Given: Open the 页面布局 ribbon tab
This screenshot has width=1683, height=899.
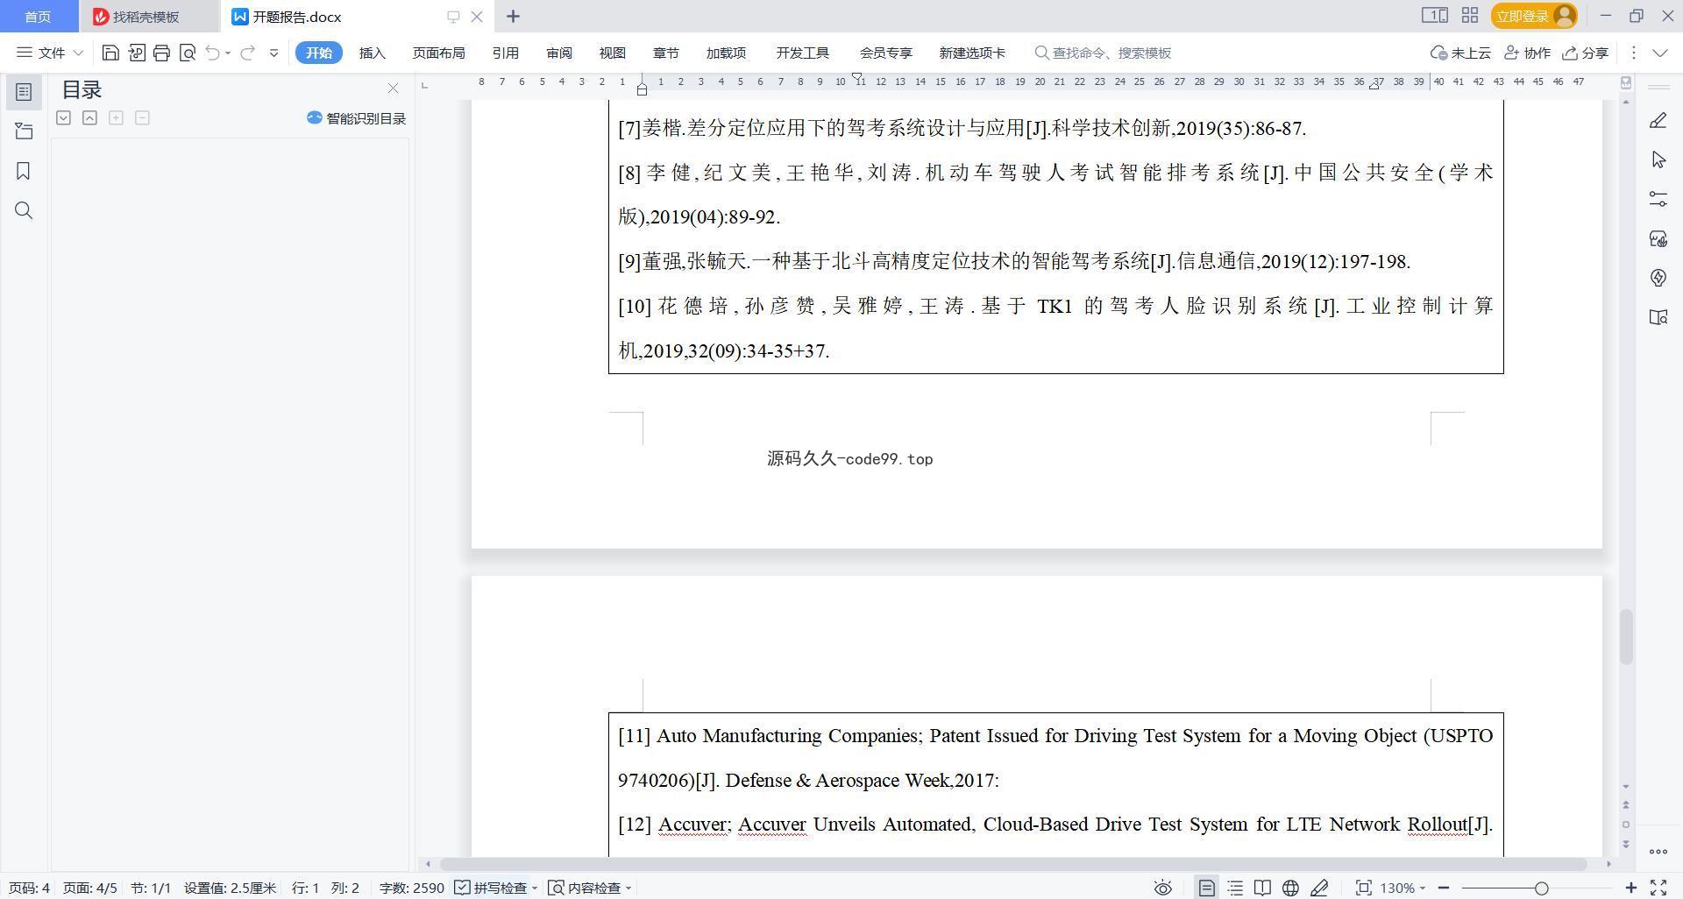Looking at the screenshot, I should tap(438, 53).
